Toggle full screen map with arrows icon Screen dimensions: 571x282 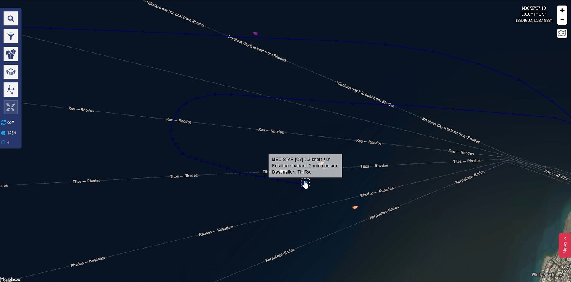tap(11, 108)
